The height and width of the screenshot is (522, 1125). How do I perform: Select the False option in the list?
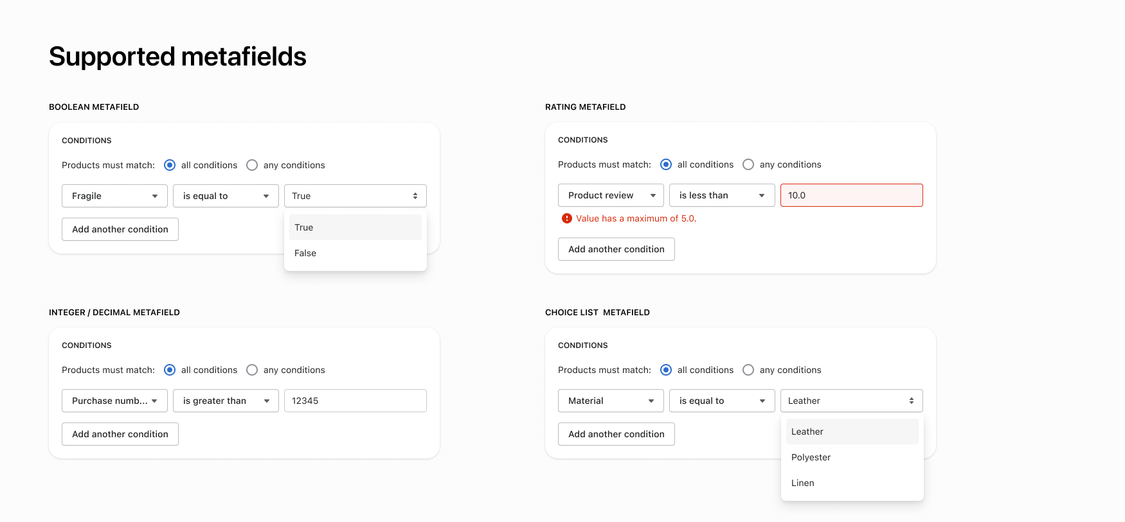(355, 253)
